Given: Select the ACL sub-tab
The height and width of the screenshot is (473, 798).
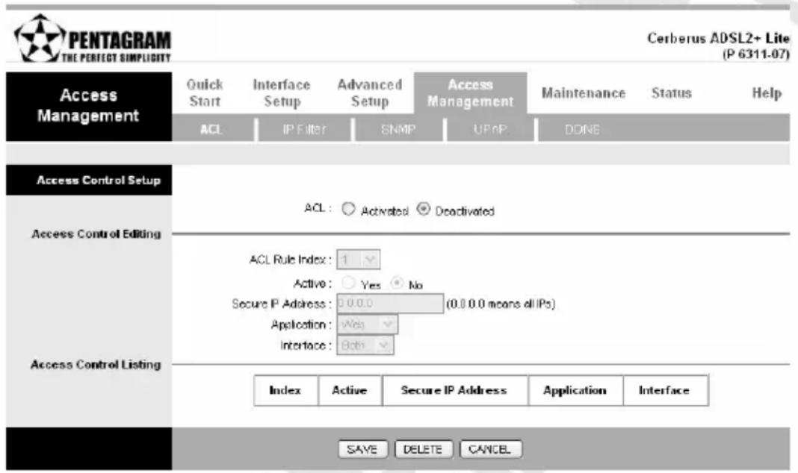Looking at the screenshot, I should coord(211,130).
